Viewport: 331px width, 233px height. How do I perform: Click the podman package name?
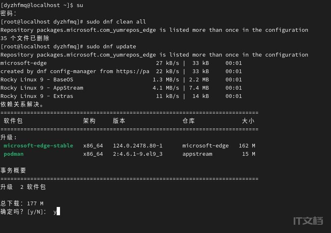[14, 154]
